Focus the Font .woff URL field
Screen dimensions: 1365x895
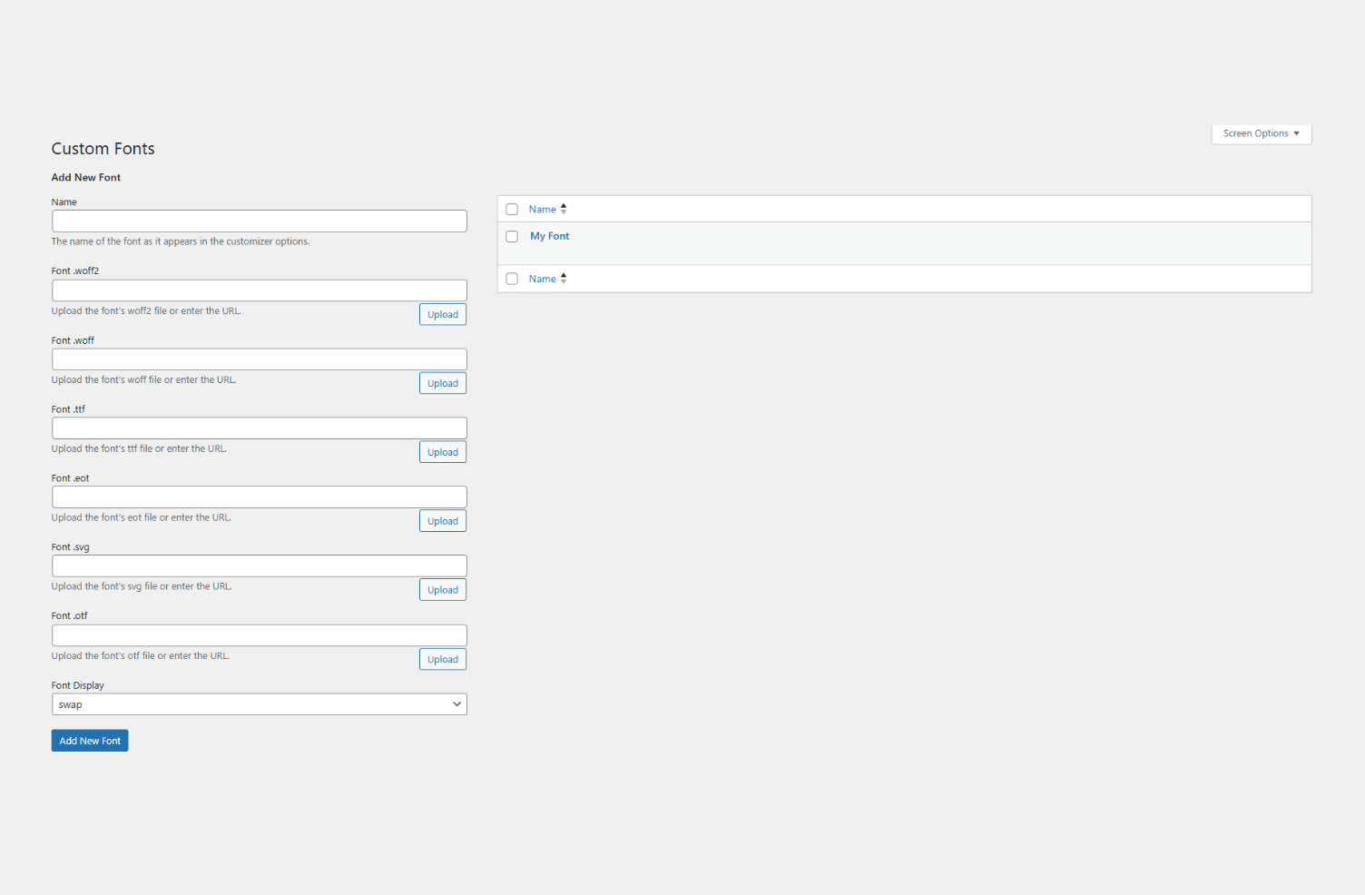click(x=260, y=359)
